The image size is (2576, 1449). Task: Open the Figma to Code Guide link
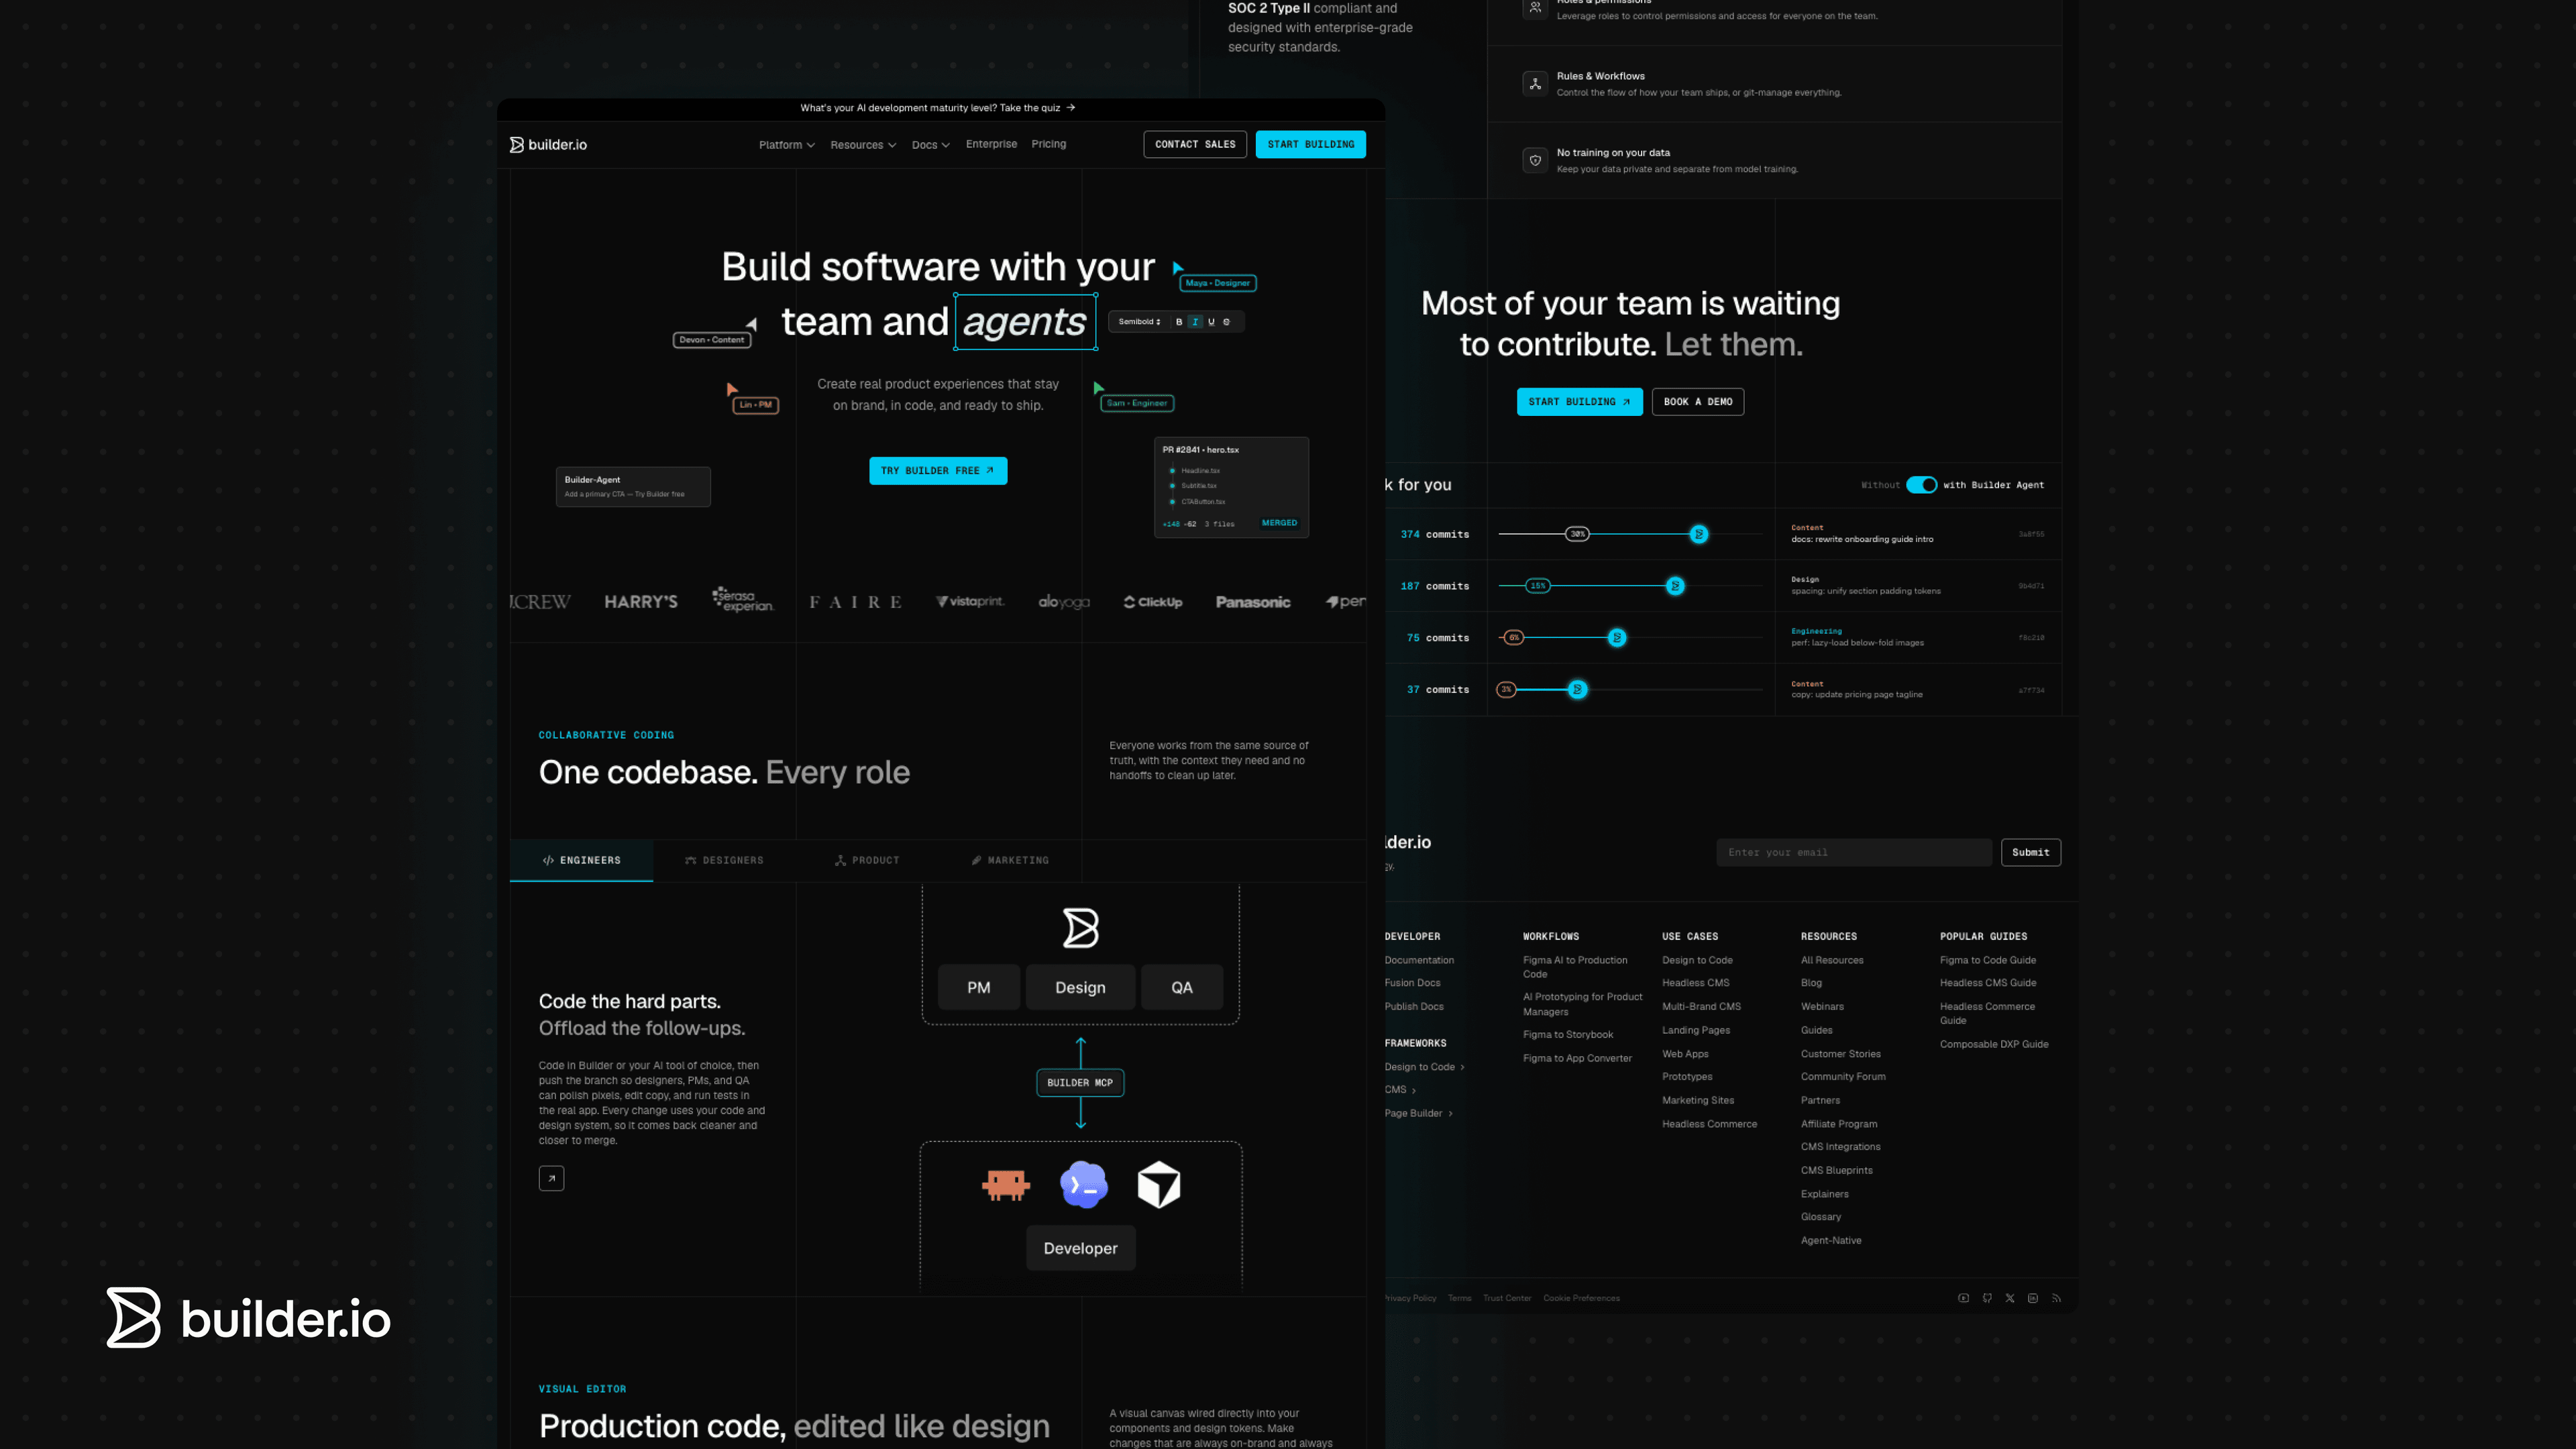click(x=1988, y=960)
